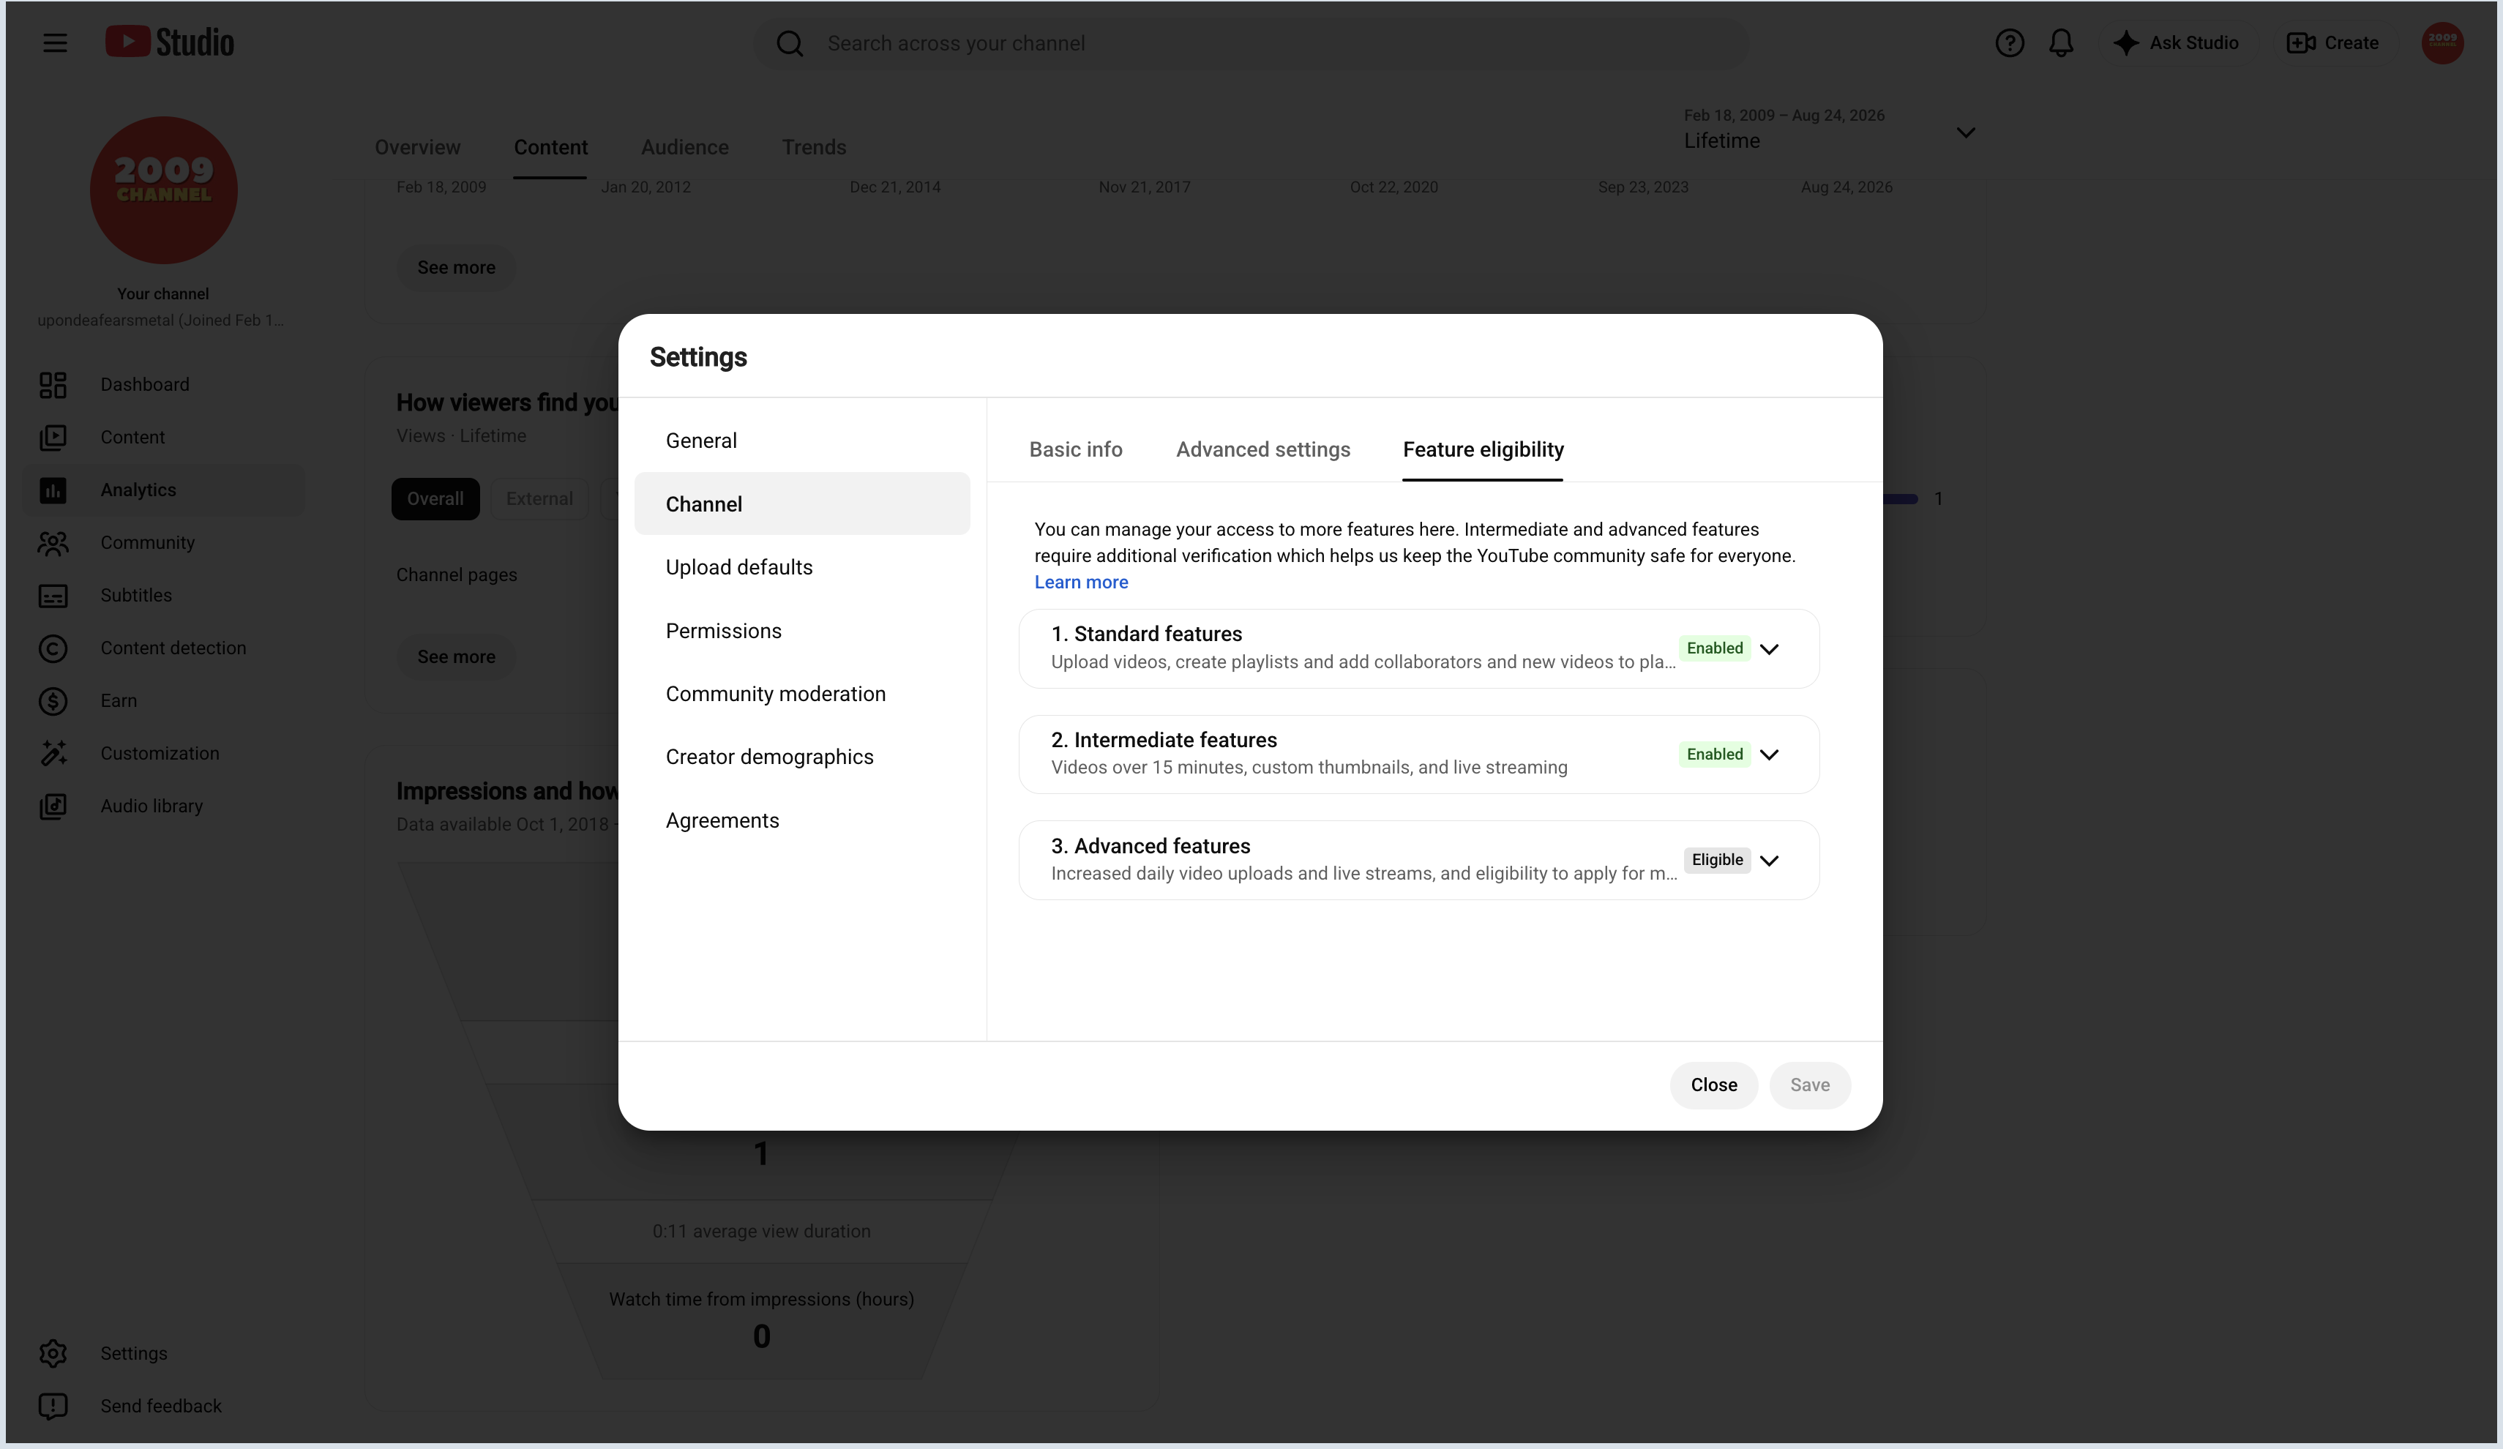The image size is (2503, 1449).
Task: Select the Feature eligibility tab
Action: (1483, 450)
